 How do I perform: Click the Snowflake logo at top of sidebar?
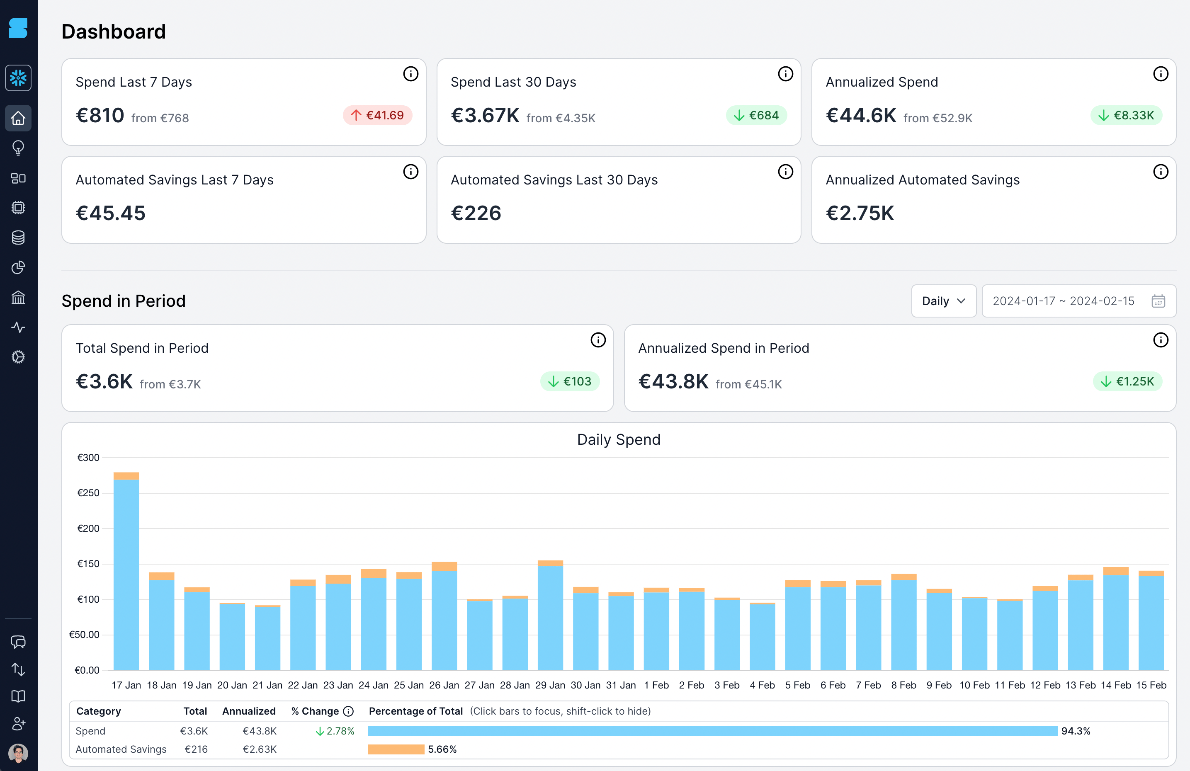[x=19, y=78]
